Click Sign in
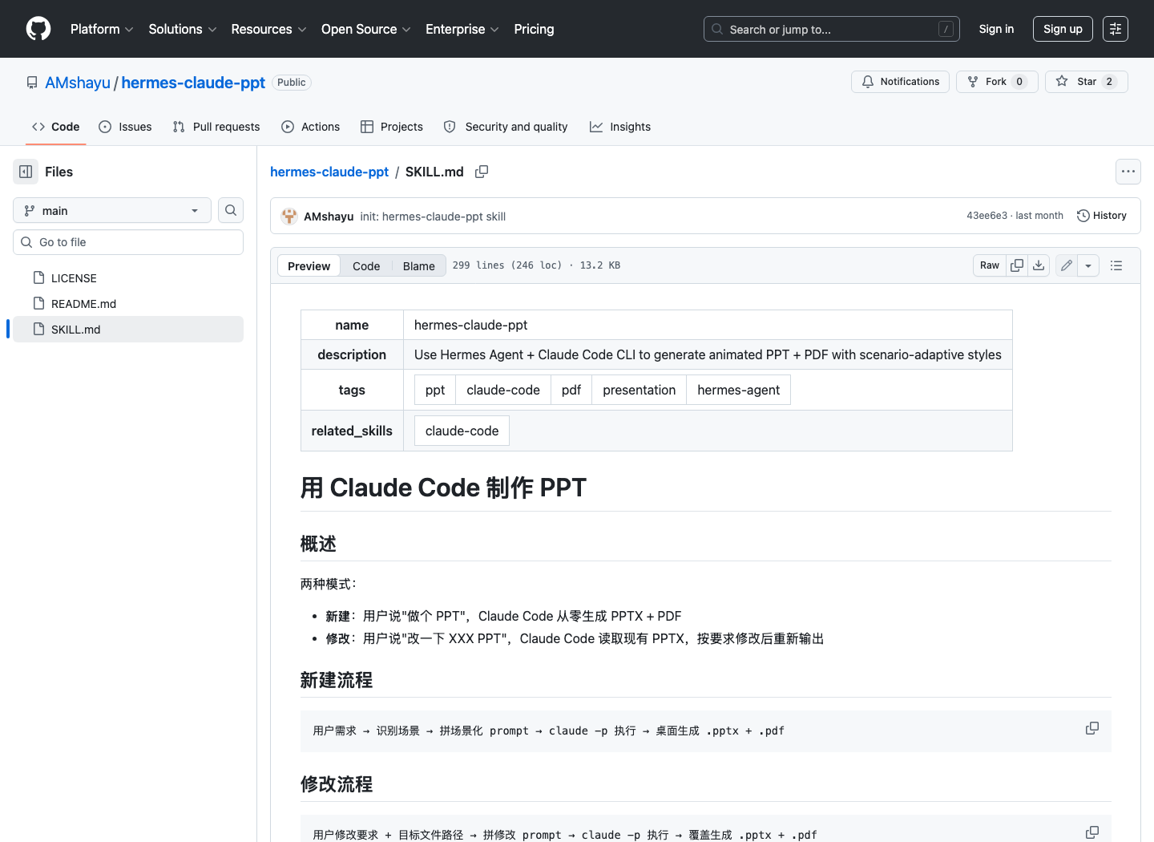 (x=996, y=29)
